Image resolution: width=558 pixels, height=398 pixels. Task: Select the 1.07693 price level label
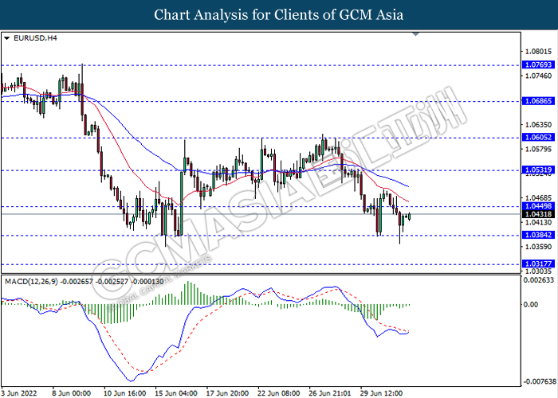[x=538, y=64]
